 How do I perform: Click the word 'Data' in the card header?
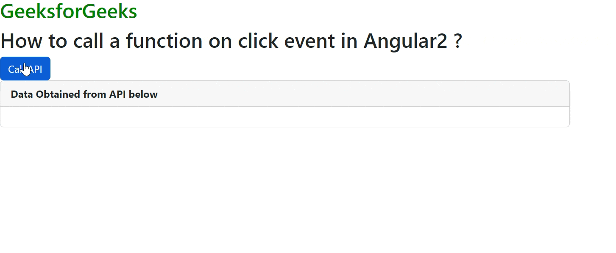[22, 94]
